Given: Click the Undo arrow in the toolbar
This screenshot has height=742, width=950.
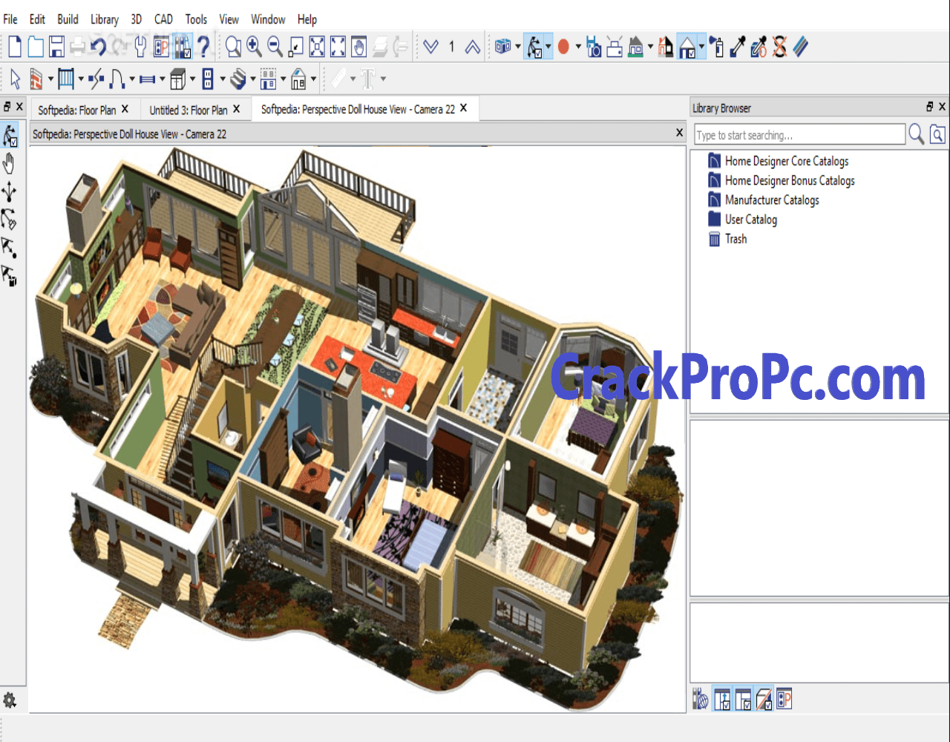Looking at the screenshot, I should [x=99, y=47].
